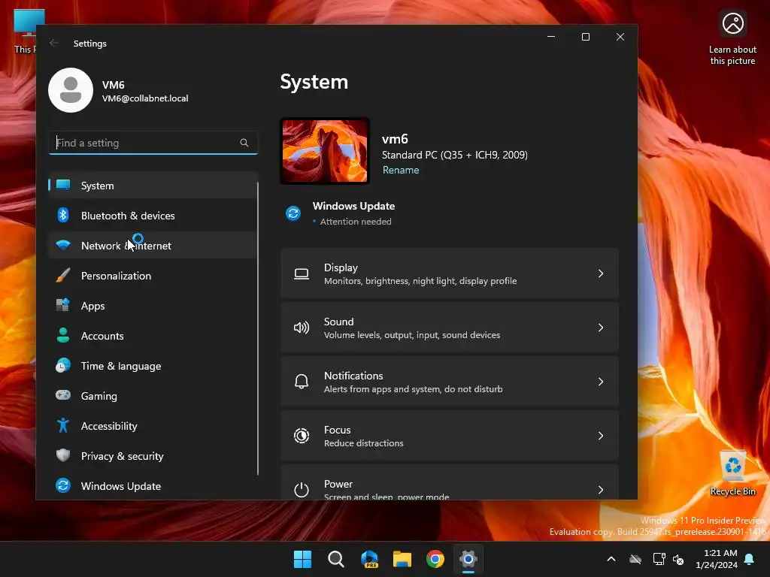Expand the Display settings chevron

tap(601, 273)
